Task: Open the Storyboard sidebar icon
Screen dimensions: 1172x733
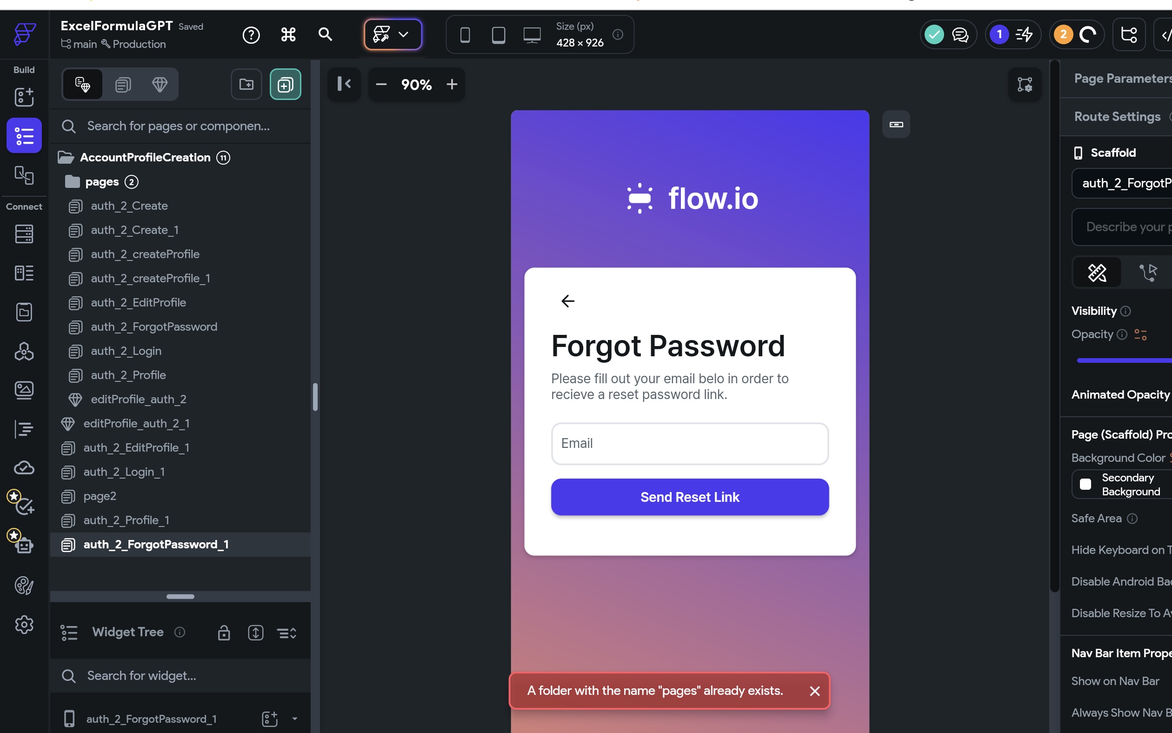Action: pos(24,175)
